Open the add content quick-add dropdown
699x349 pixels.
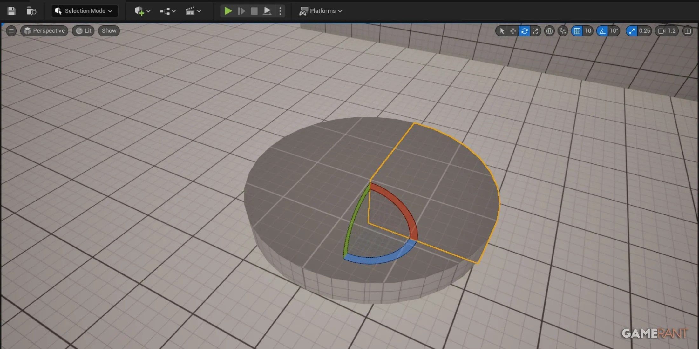[x=142, y=11]
